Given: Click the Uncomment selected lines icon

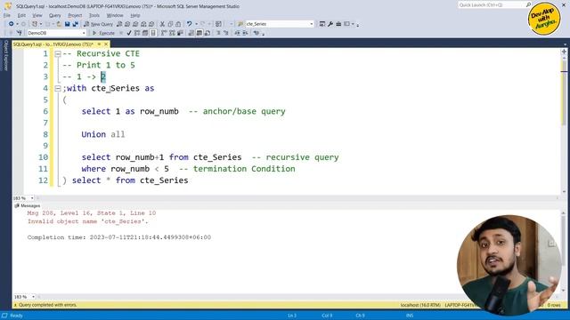Looking at the screenshot, I should [225, 33].
